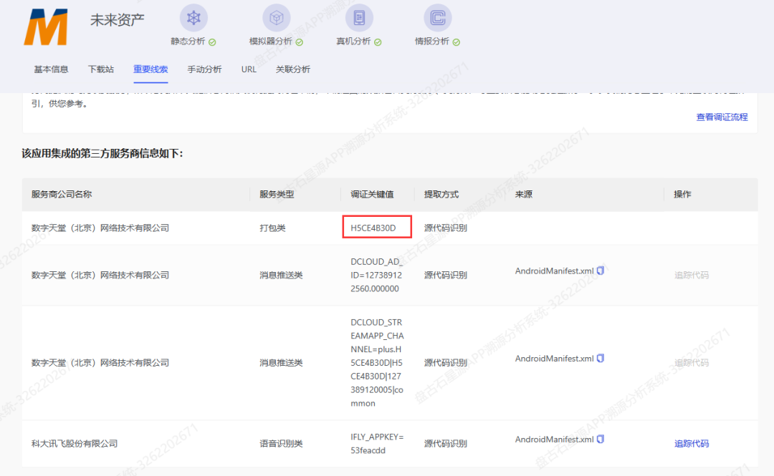Select the DCLOUD_AD_ID=127389122560.000000 value

coord(376,276)
